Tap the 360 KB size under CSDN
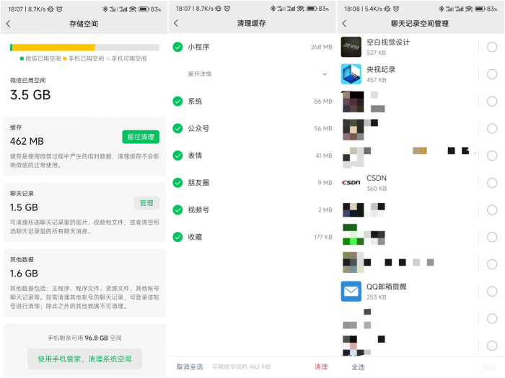The height and width of the screenshot is (378, 505). pyautogui.click(x=377, y=189)
